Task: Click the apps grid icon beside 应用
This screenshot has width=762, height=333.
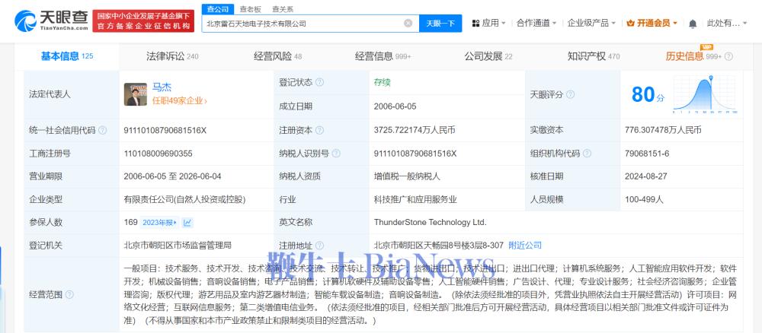Action: point(475,24)
